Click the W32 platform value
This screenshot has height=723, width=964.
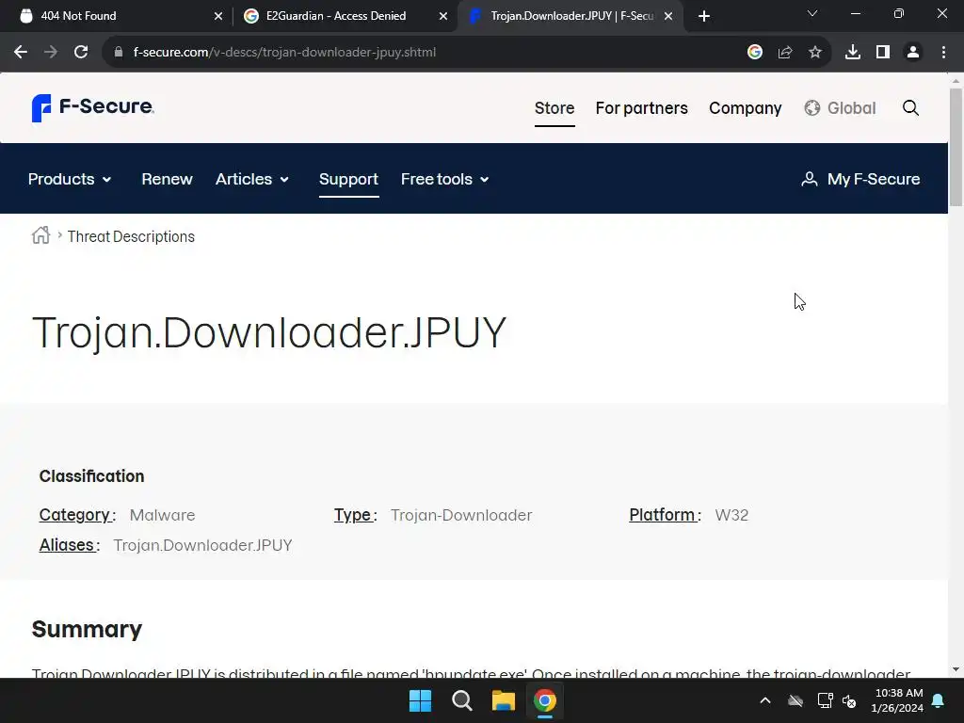coord(731,515)
